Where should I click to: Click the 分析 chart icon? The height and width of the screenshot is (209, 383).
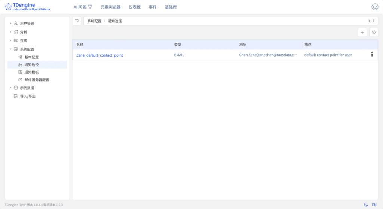[x=16, y=32]
